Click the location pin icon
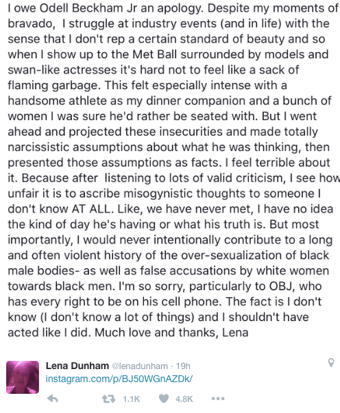 click(331, 363)
